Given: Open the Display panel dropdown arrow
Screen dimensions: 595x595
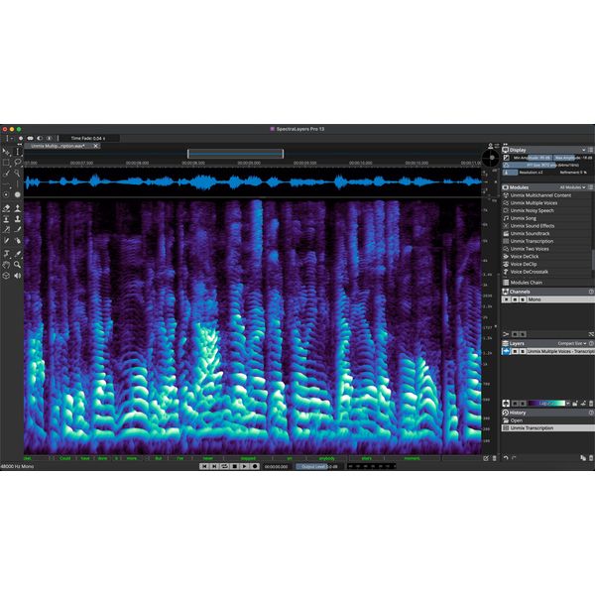Looking at the screenshot, I should point(584,150).
